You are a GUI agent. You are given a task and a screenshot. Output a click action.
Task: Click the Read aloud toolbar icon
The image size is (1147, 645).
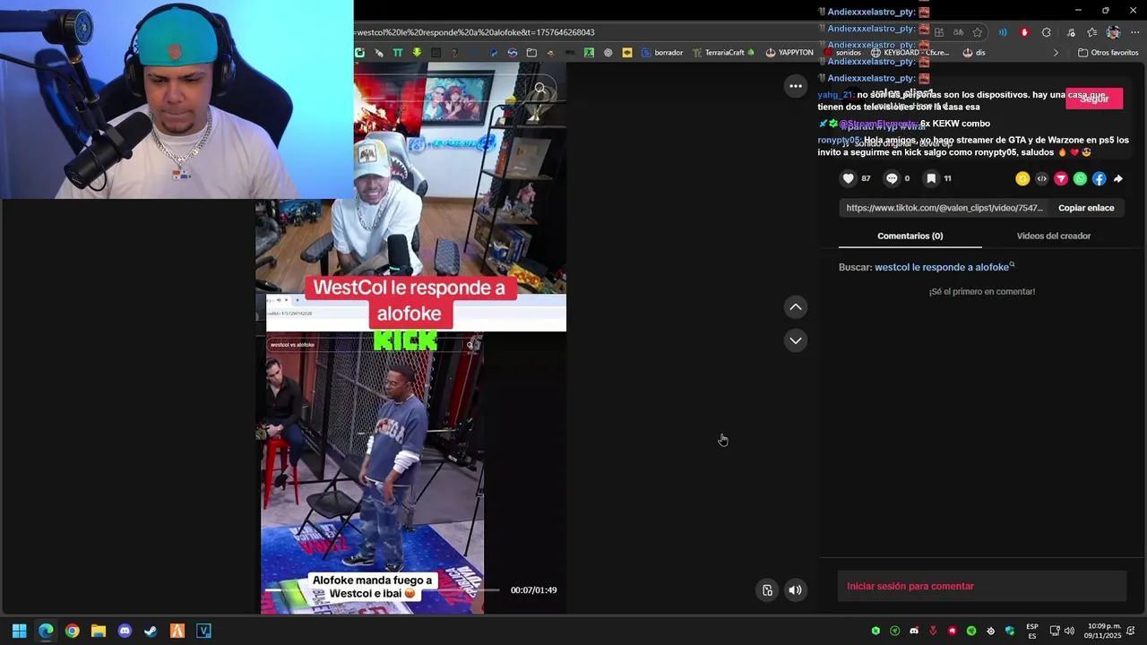(x=1002, y=32)
